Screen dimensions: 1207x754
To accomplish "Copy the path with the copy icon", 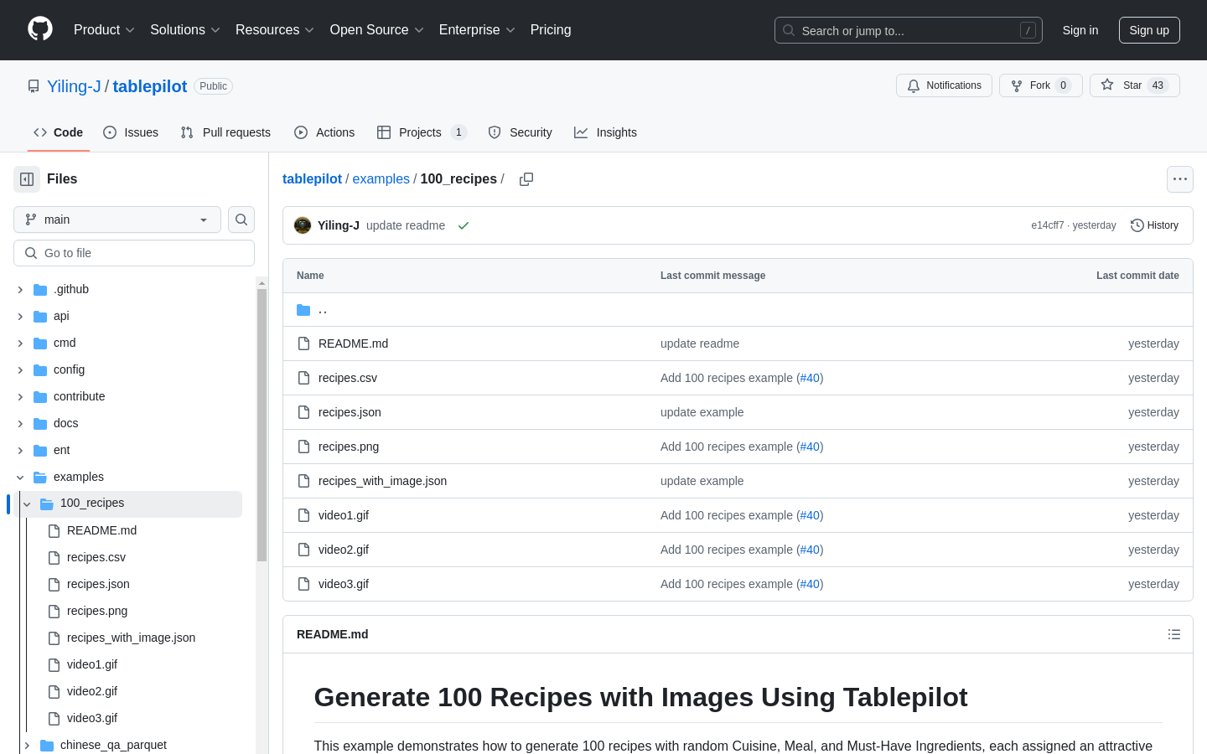I will tap(526, 179).
